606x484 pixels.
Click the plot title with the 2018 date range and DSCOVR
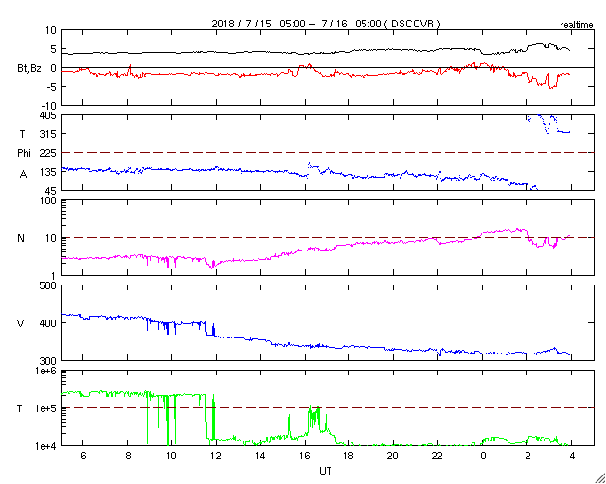click(x=326, y=24)
